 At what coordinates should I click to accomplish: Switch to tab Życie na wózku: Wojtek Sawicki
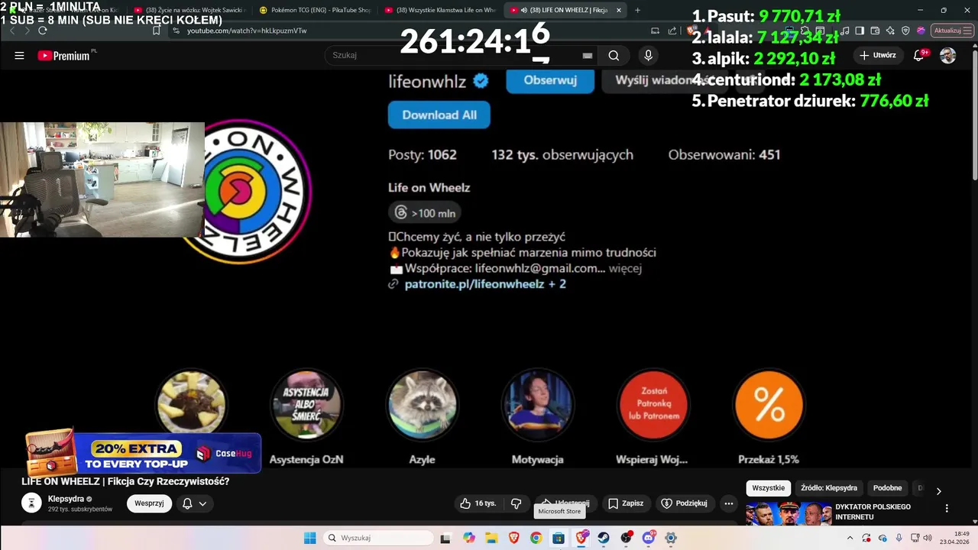tap(189, 10)
